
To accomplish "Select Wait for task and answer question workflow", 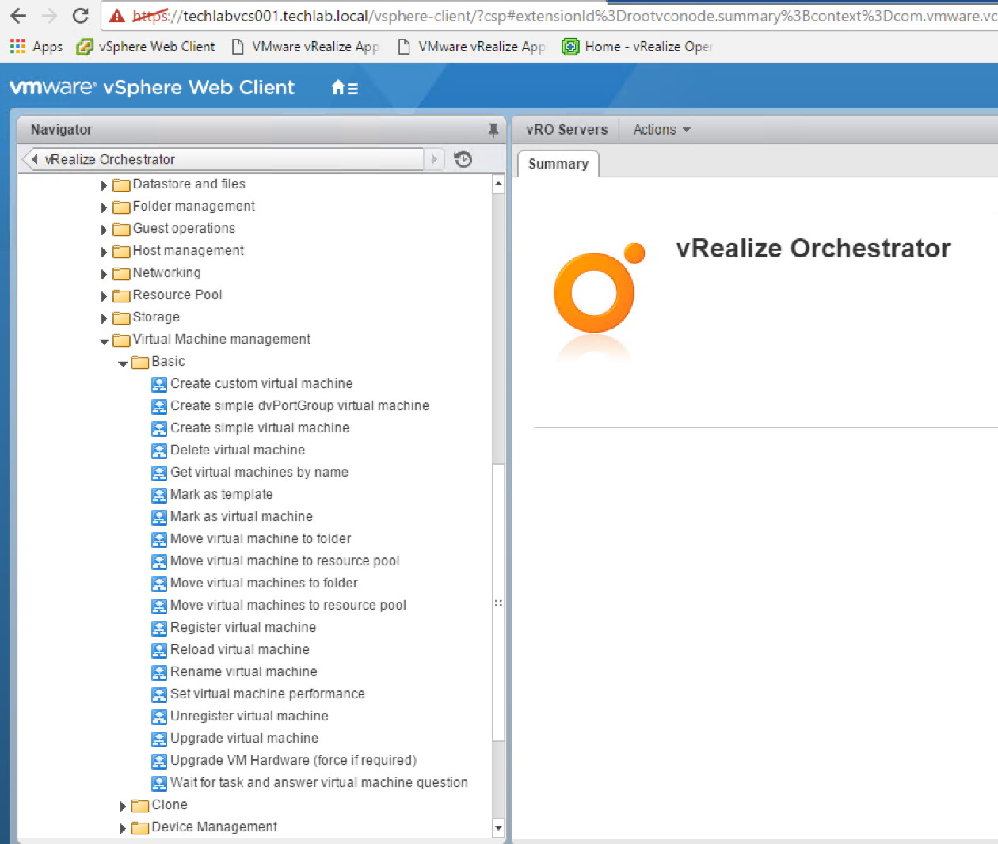I will (319, 782).
